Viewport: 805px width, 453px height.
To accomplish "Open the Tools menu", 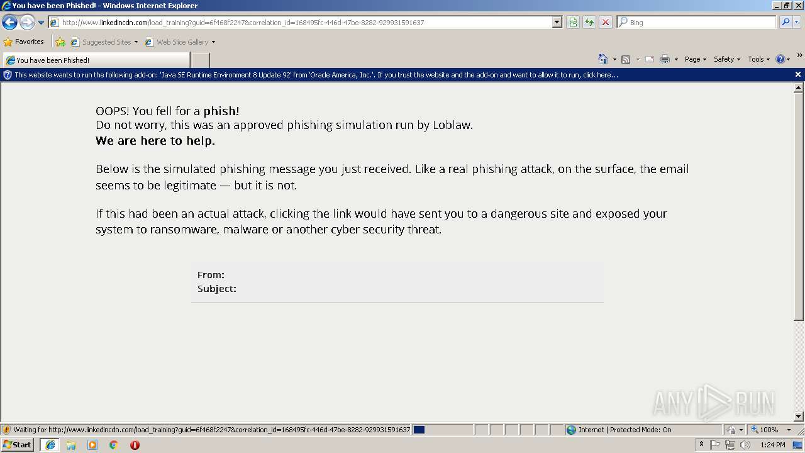I will pyautogui.click(x=758, y=59).
